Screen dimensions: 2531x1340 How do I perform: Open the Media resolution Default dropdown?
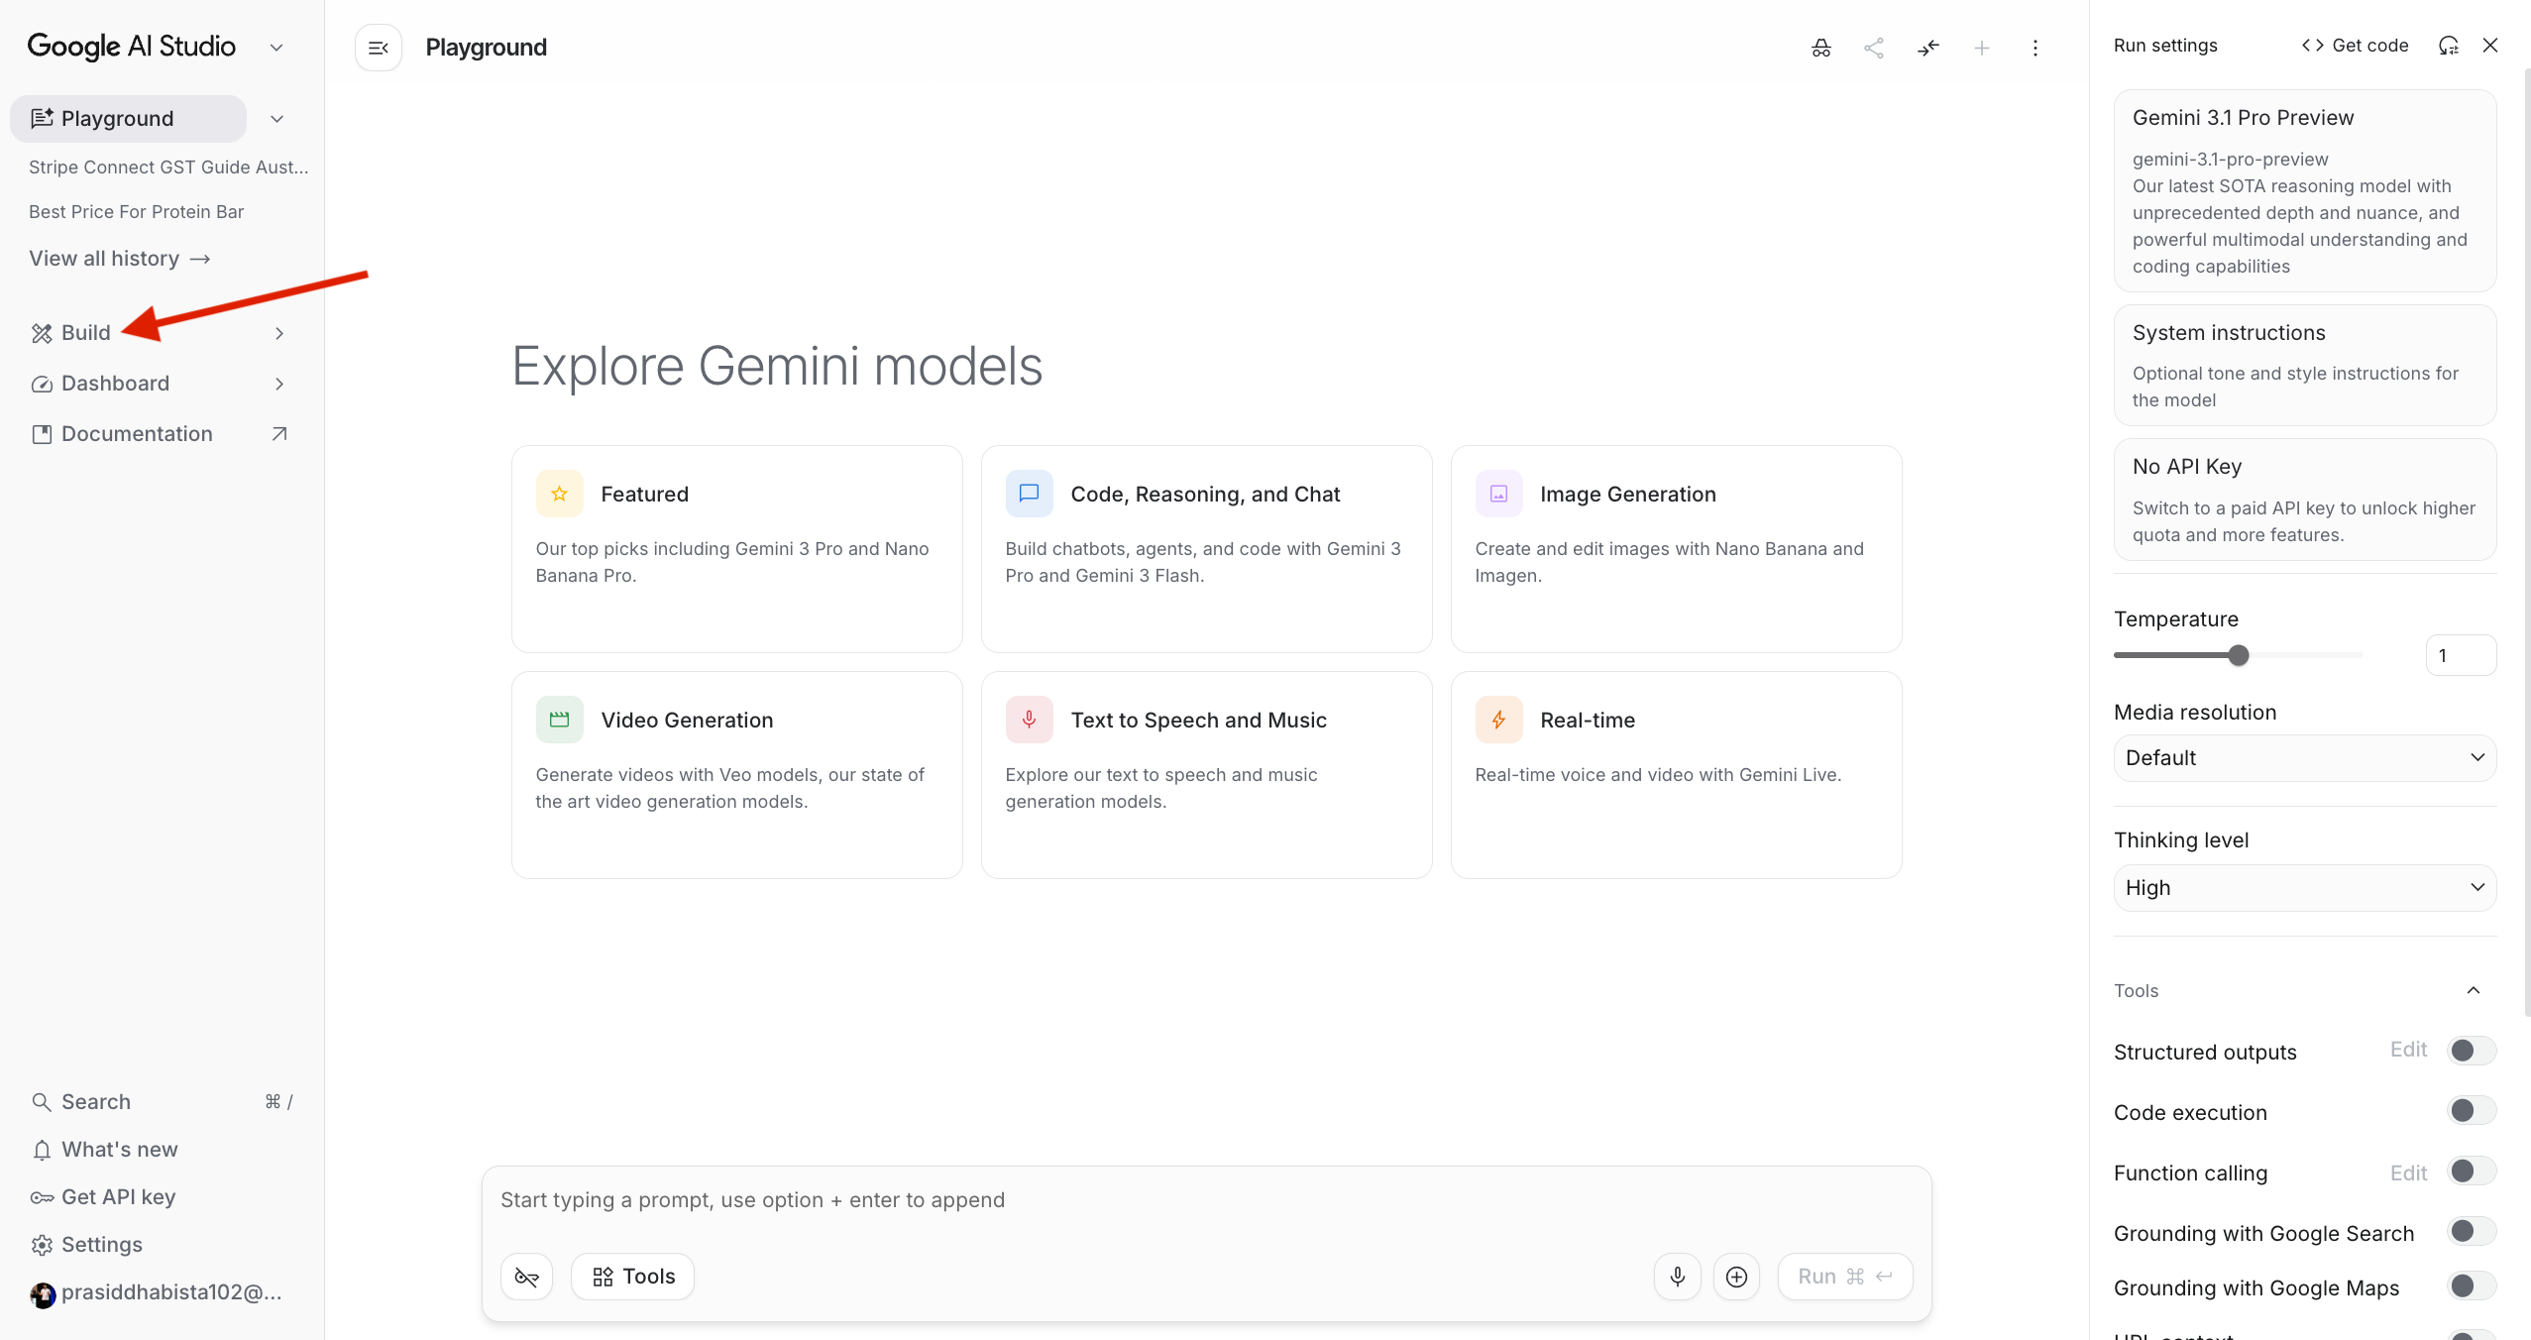point(2305,758)
